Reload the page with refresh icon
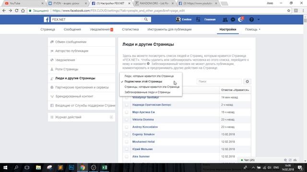This screenshot has height=172, width=307. coord(17,11)
